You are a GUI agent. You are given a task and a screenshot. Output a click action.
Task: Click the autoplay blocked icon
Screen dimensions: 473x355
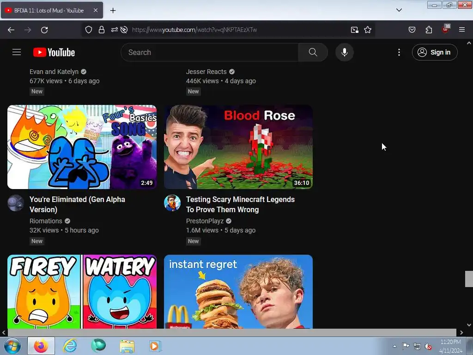click(x=124, y=30)
